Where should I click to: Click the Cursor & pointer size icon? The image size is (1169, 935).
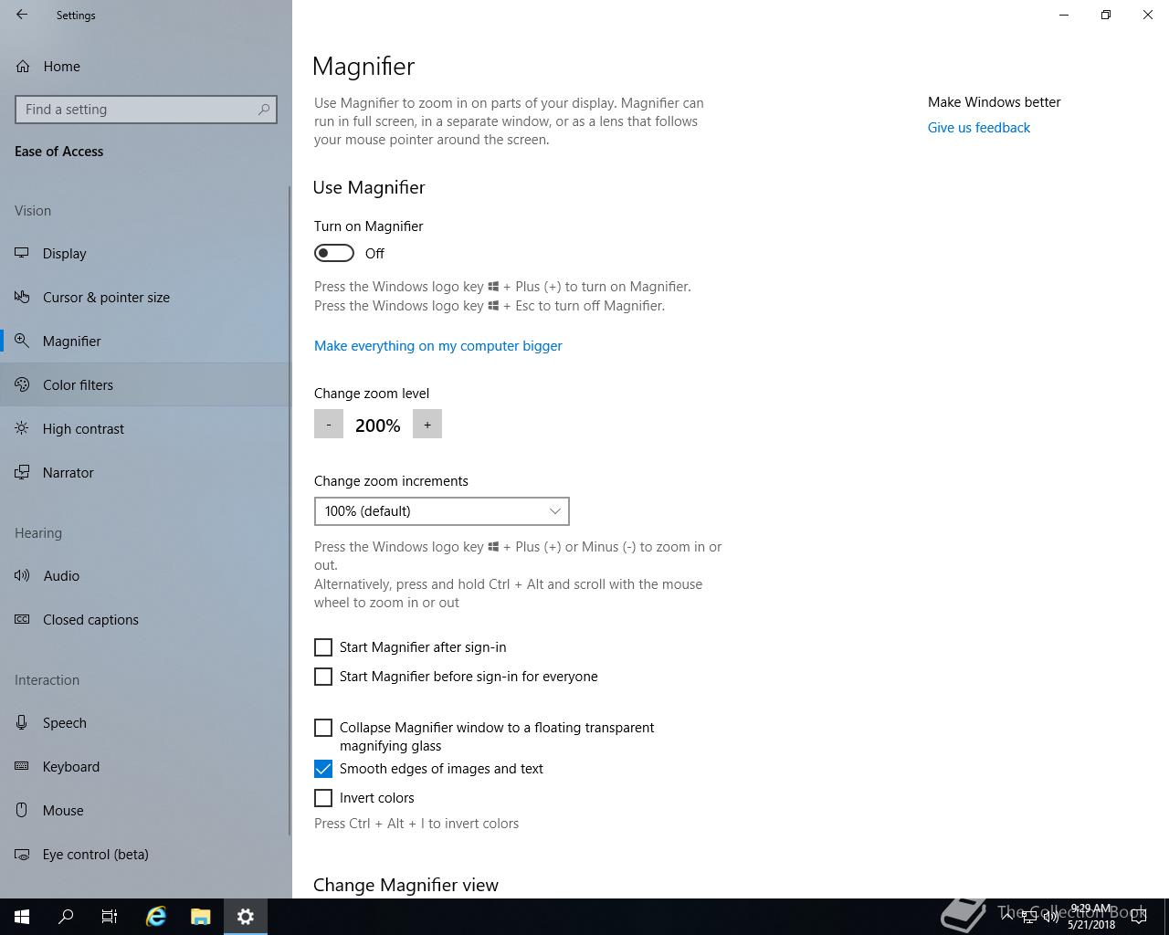[x=22, y=297]
